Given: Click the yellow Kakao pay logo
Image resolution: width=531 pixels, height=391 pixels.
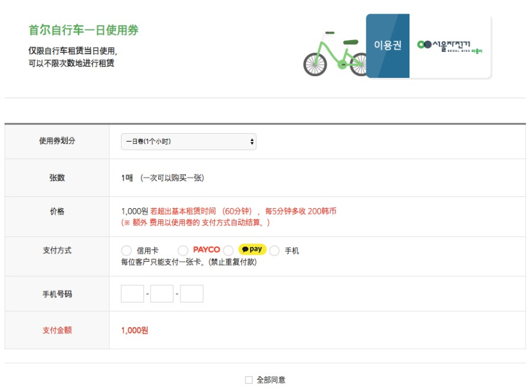Looking at the screenshot, I should click(253, 249).
